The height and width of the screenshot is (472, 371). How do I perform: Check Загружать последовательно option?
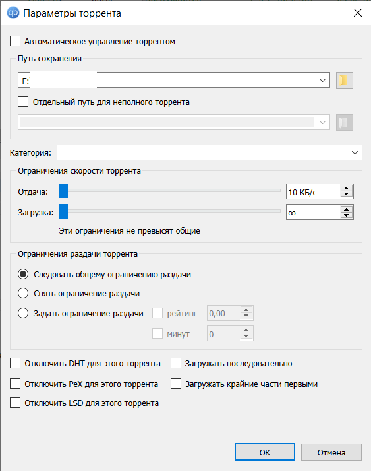pos(176,363)
